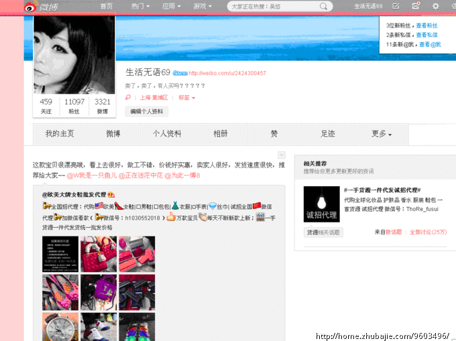Open the 个人资料 tab
456x341 pixels.
(x=167, y=134)
